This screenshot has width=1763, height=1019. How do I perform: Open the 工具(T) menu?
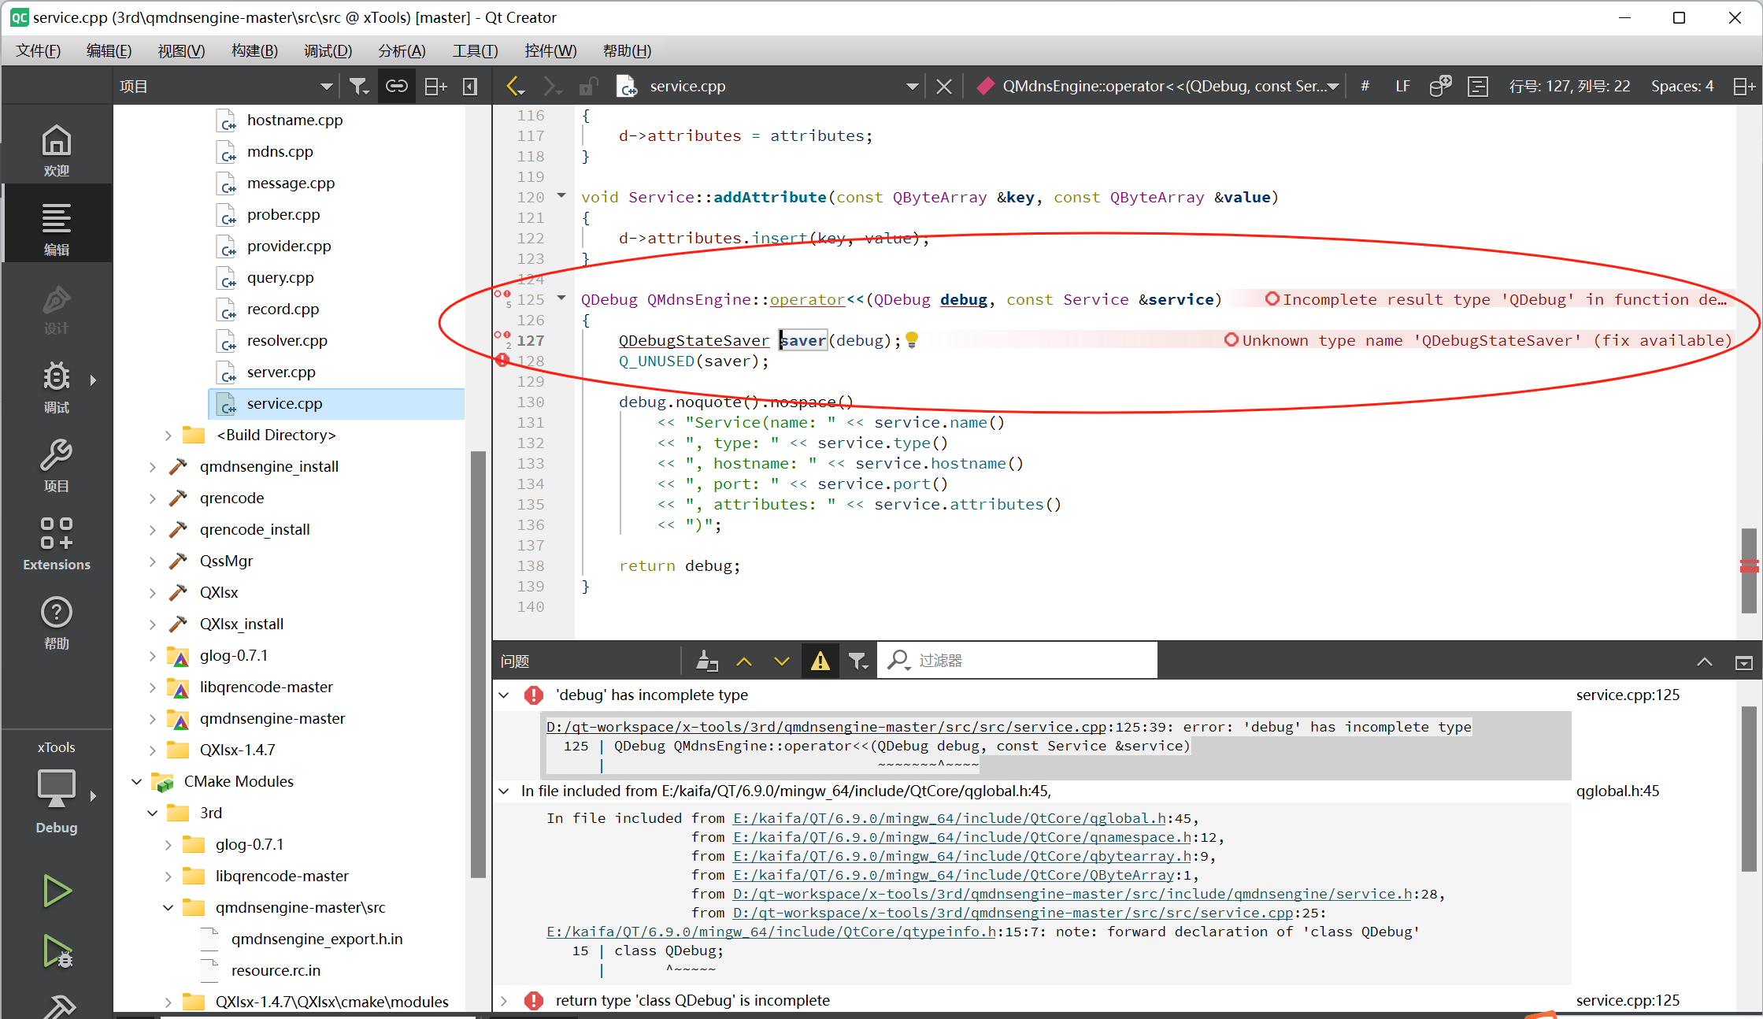coord(475,50)
